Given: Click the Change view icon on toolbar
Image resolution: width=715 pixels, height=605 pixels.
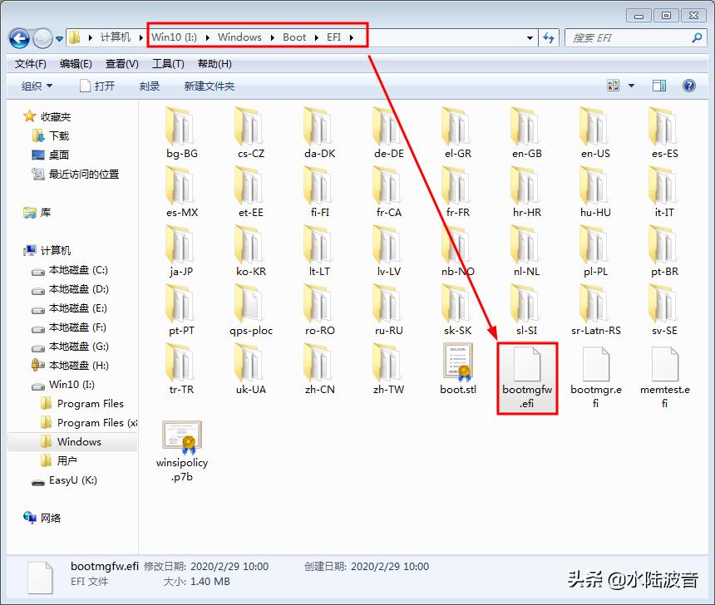Looking at the screenshot, I should pyautogui.click(x=613, y=85).
